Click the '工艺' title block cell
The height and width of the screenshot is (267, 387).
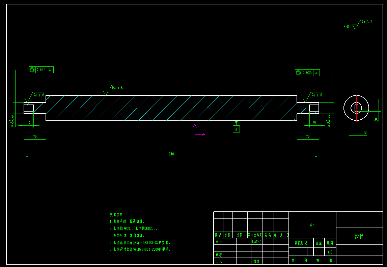[x=219, y=261]
